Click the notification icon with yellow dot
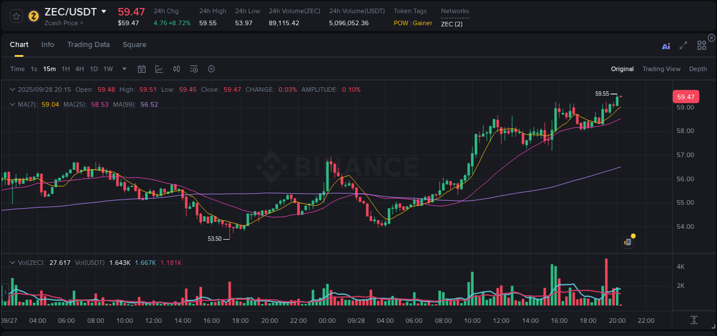The image size is (717, 336). pyautogui.click(x=628, y=241)
